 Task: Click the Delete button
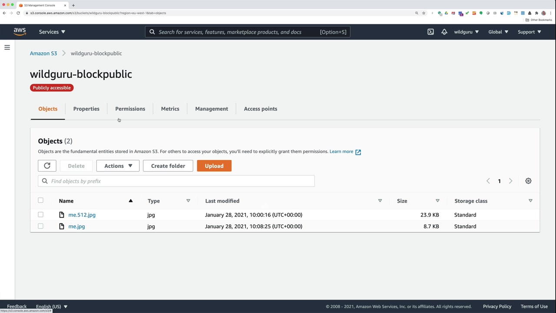[76, 166]
